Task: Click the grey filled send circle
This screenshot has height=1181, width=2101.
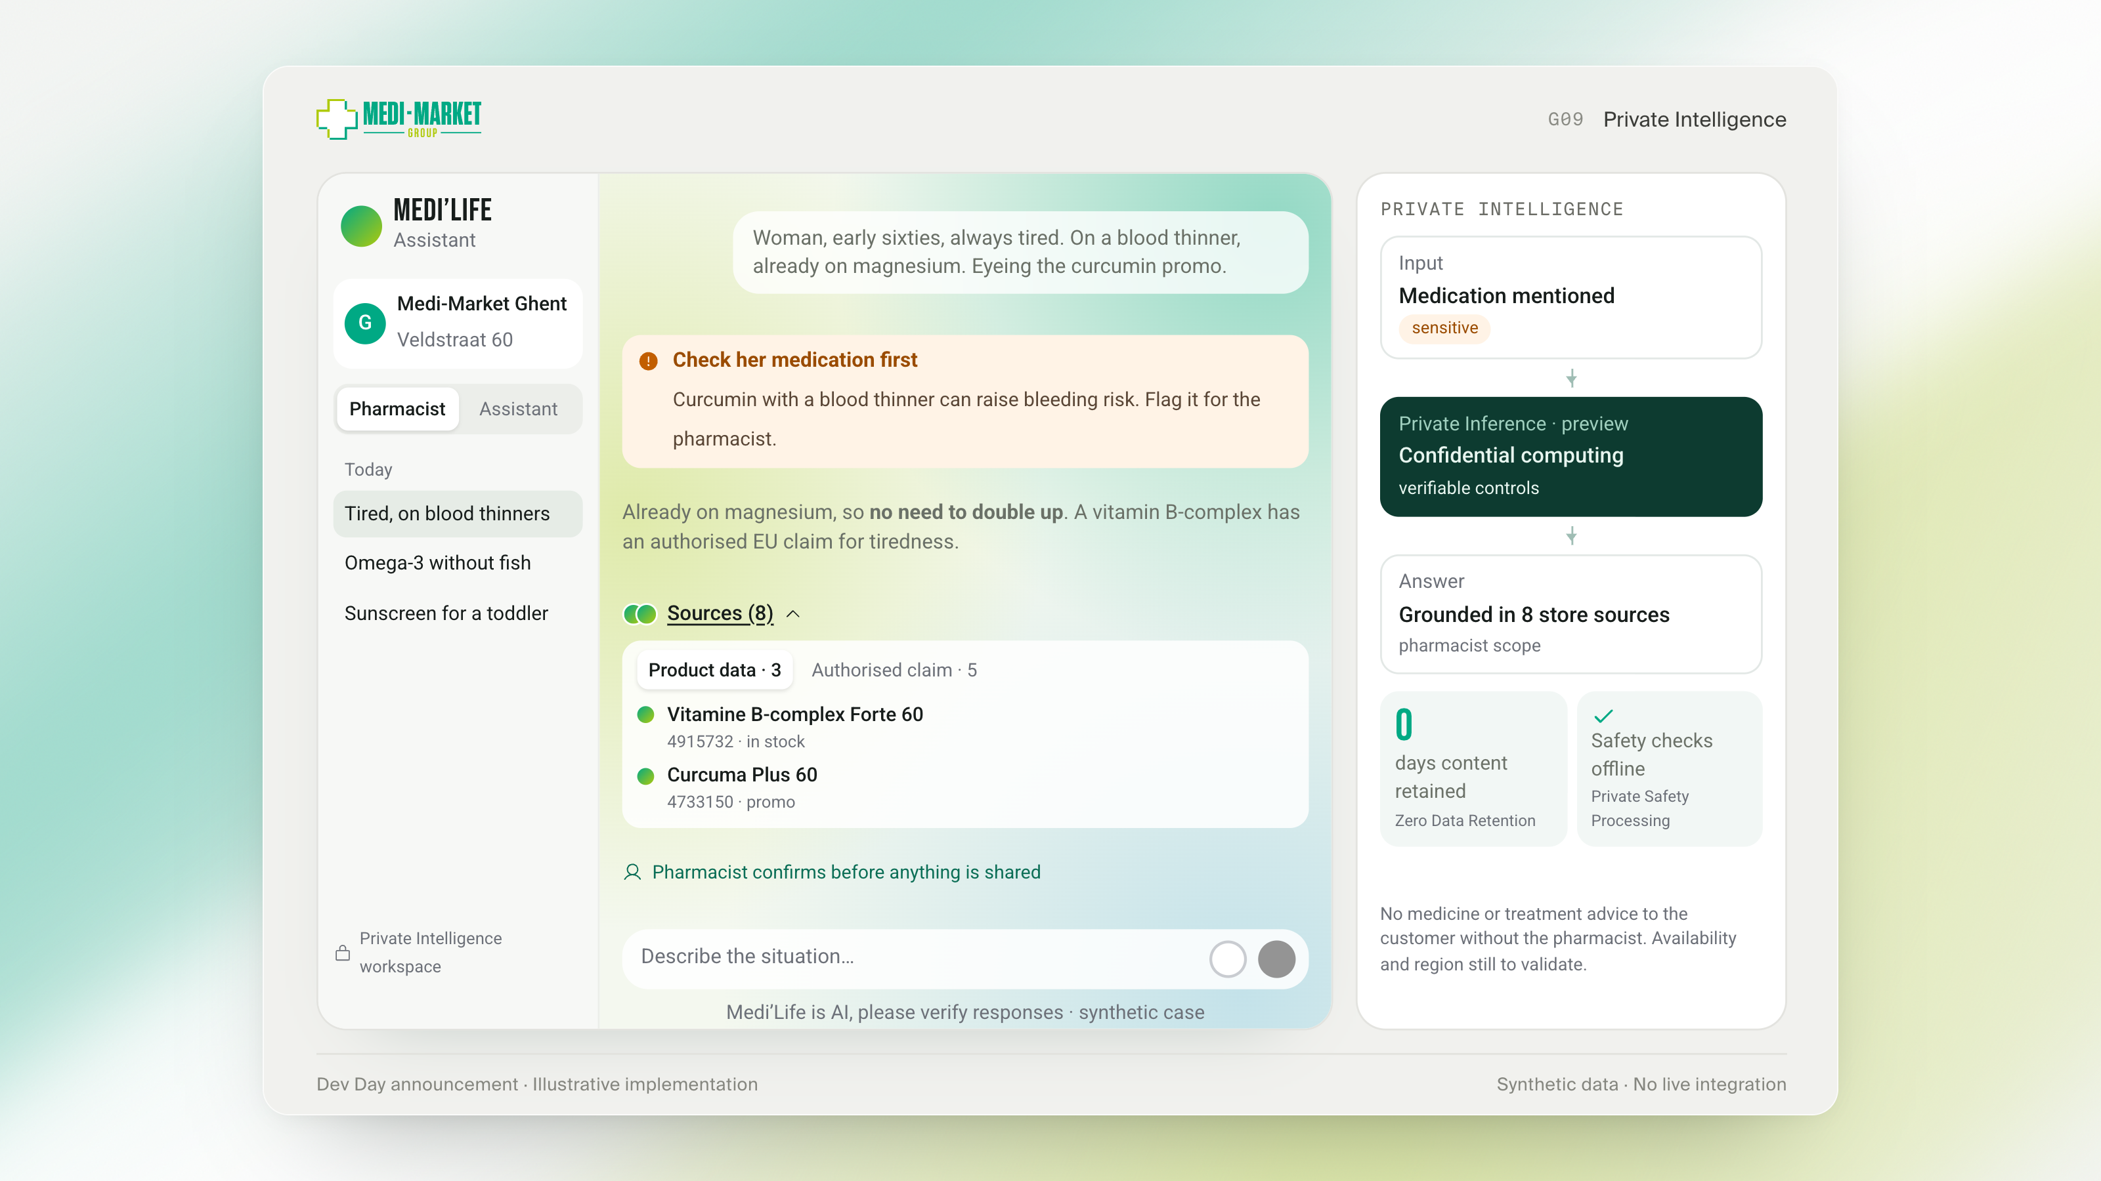Action: click(1276, 959)
